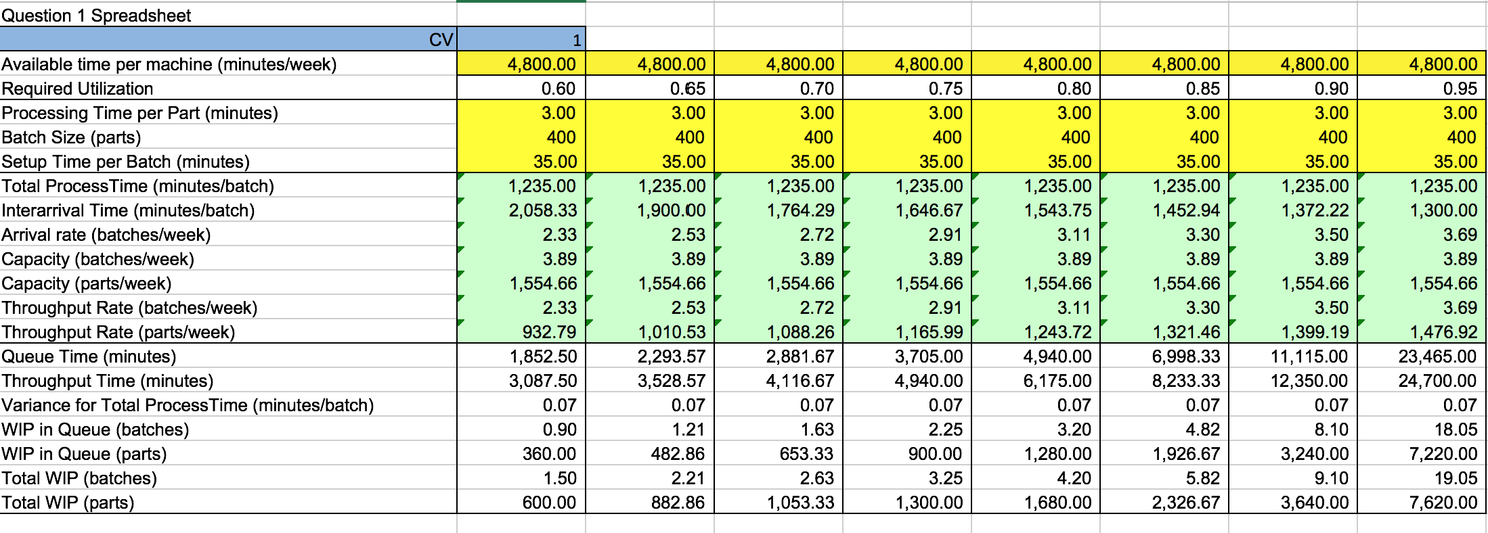This screenshot has width=1488, height=533.
Task: Select Queue Time value 23,465.00
Action: [x=1438, y=356]
